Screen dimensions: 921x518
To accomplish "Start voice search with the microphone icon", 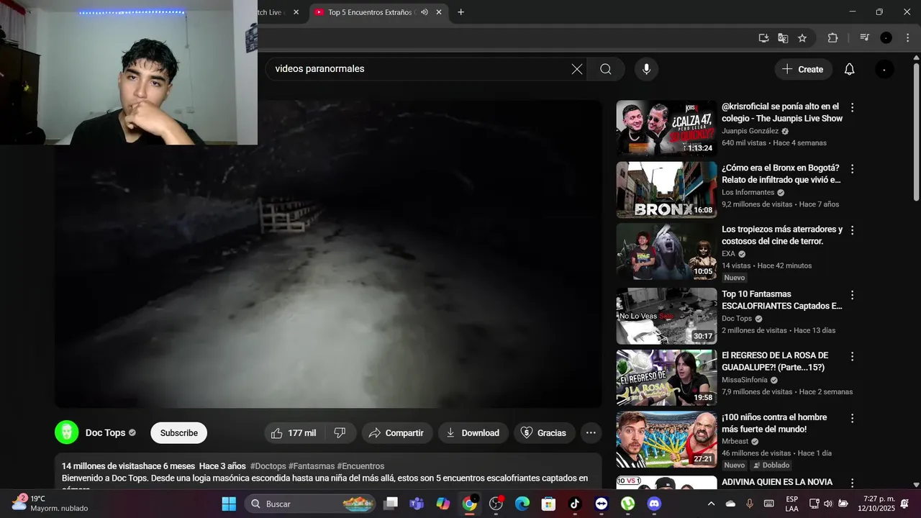I will tap(646, 69).
